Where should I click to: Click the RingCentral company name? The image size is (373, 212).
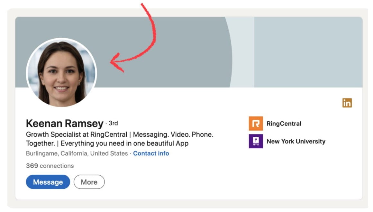click(x=284, y=124)
